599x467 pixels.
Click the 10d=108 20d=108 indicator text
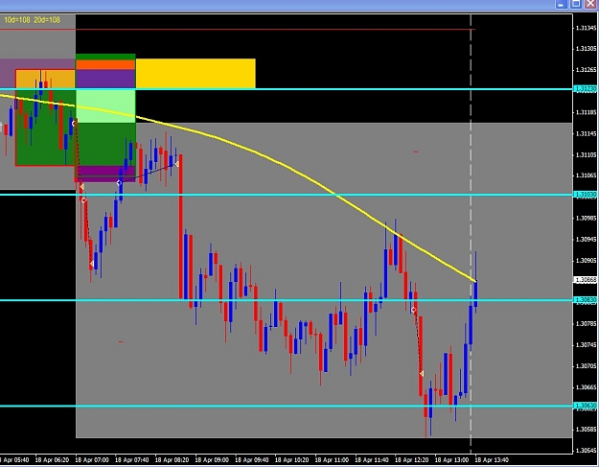pos(32,20)
